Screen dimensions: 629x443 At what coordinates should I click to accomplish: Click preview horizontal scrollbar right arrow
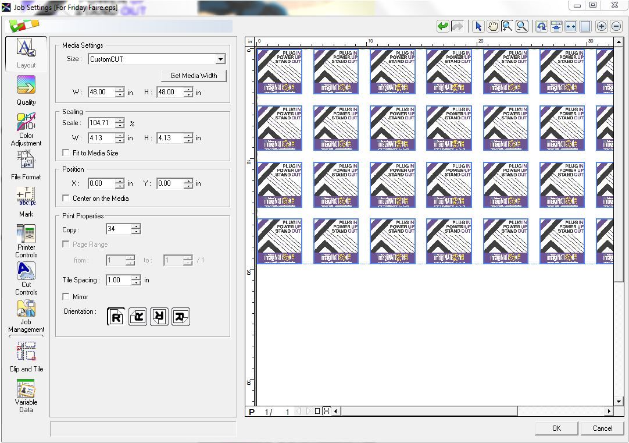(609, 411)
